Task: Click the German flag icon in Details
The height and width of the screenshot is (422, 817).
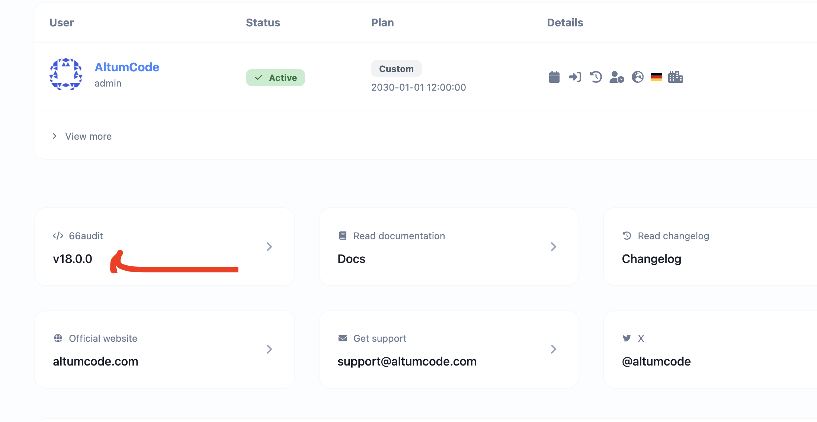Action: click(x=657, y=77)
